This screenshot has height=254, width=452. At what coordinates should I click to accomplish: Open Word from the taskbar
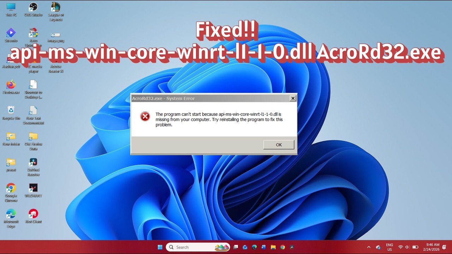[263, 247]
